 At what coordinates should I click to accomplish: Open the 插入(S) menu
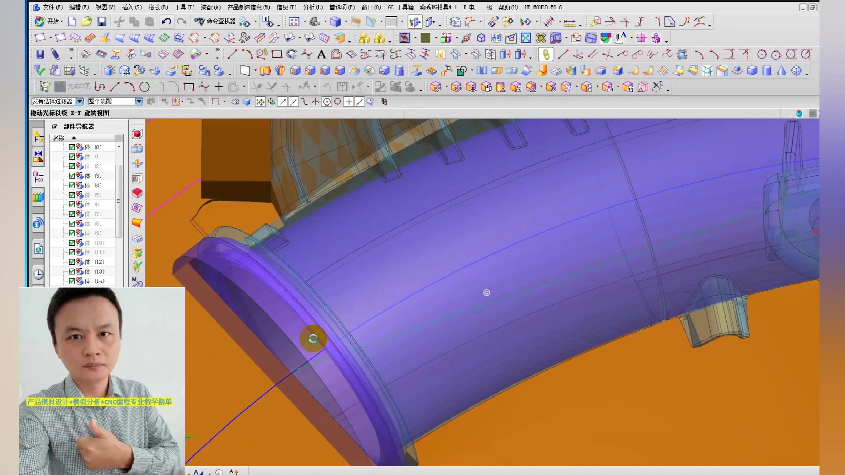coord(132,7)
